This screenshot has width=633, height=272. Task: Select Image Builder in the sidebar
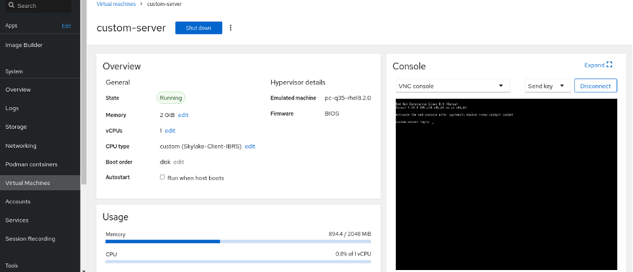24,45
